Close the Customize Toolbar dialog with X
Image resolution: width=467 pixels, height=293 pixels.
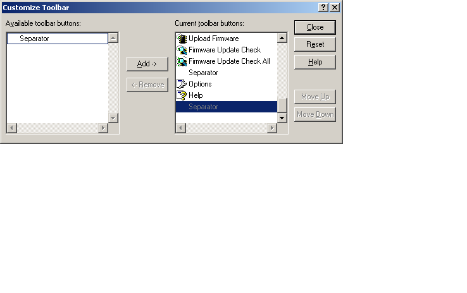334,7
